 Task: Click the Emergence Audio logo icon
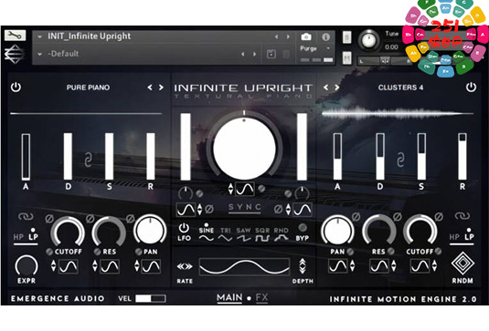tap(15, 54)
